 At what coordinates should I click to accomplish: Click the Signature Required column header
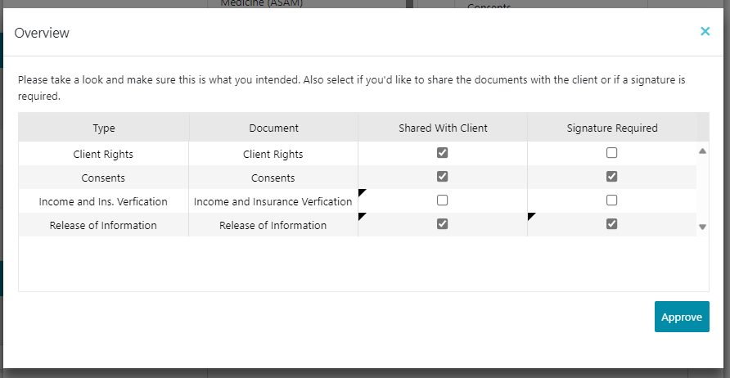(611, 128)
